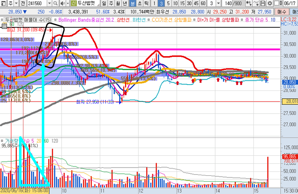Open the add candle indicator icon
Screen dimensions: 298x194
(249, 3)
